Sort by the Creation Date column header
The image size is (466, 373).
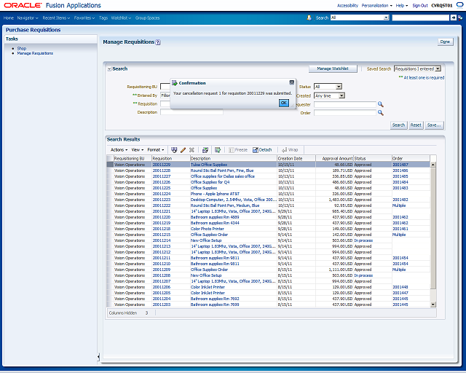296,159
